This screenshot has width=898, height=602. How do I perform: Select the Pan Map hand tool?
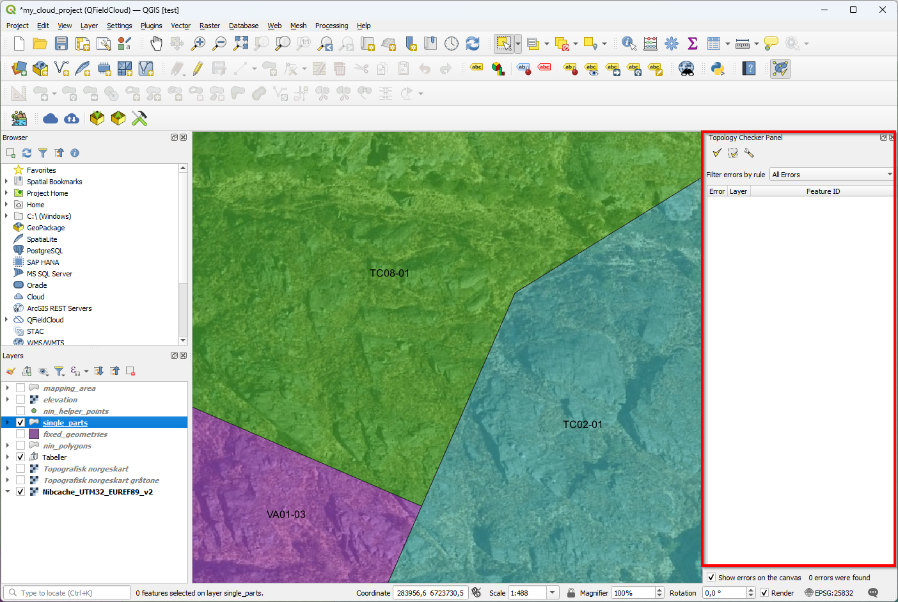[x=156, y=44]
